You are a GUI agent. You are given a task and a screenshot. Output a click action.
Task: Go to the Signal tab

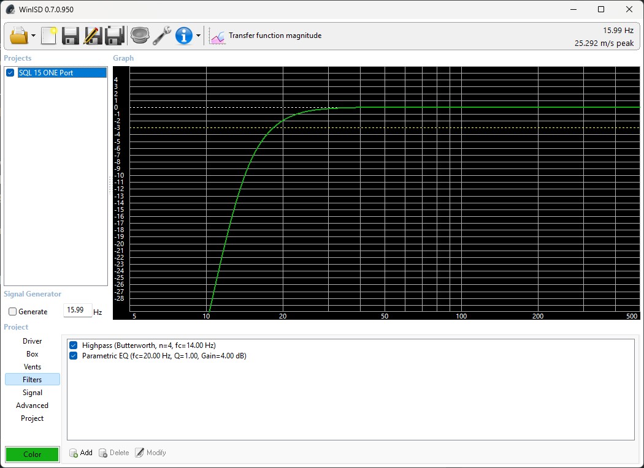click(x=33, y=393)
